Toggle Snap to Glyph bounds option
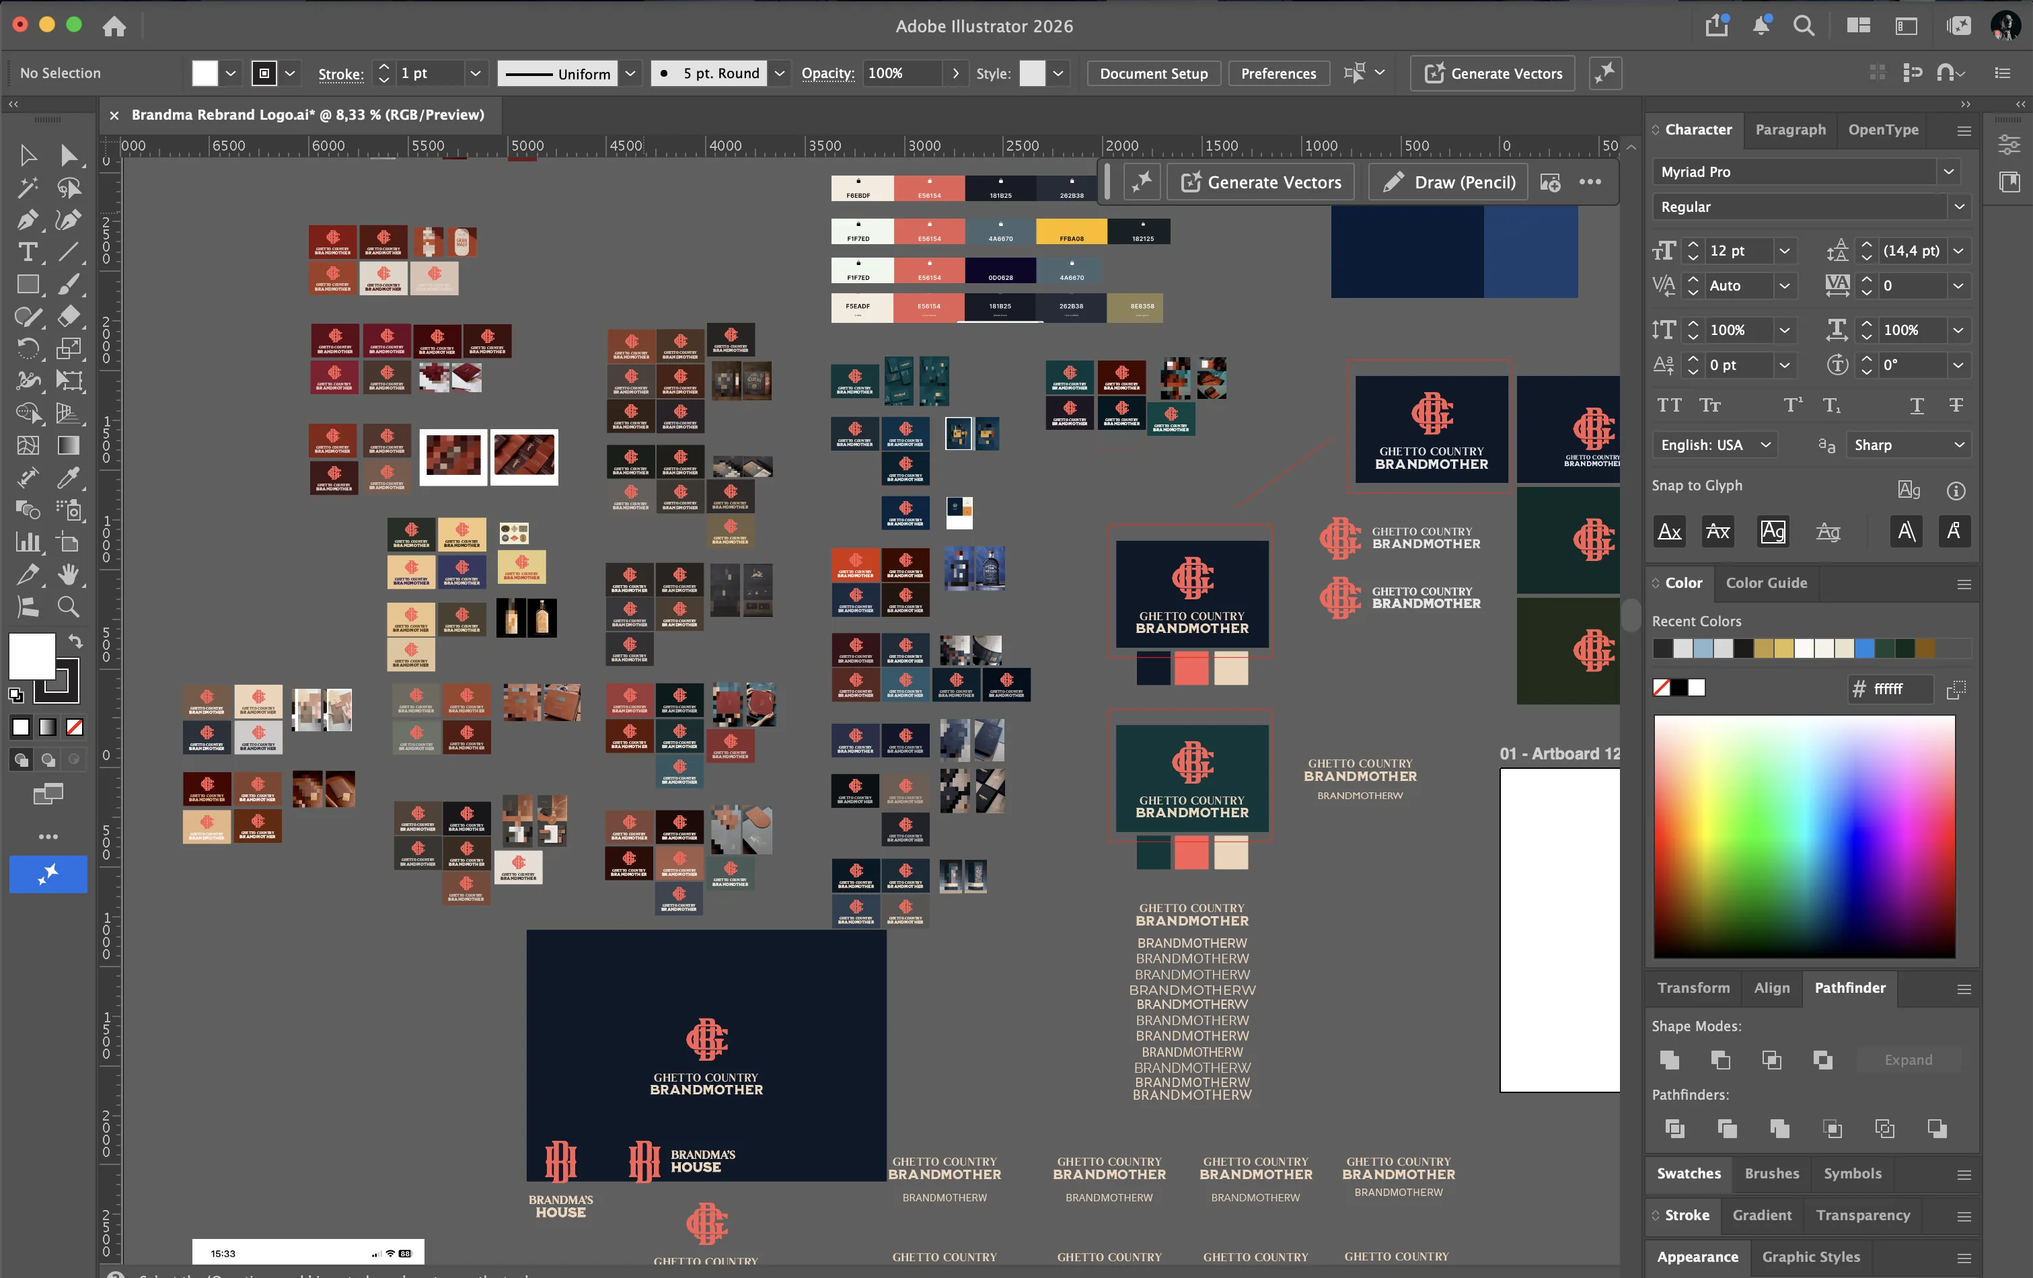Viewport: 2033px width, 1278px height. pos(1773,532)
